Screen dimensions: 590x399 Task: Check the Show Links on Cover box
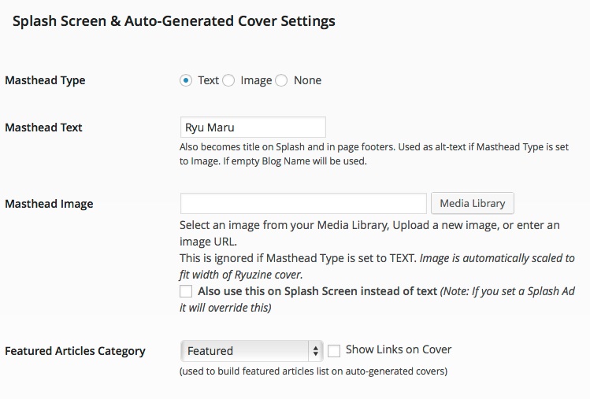click(334, 350)
